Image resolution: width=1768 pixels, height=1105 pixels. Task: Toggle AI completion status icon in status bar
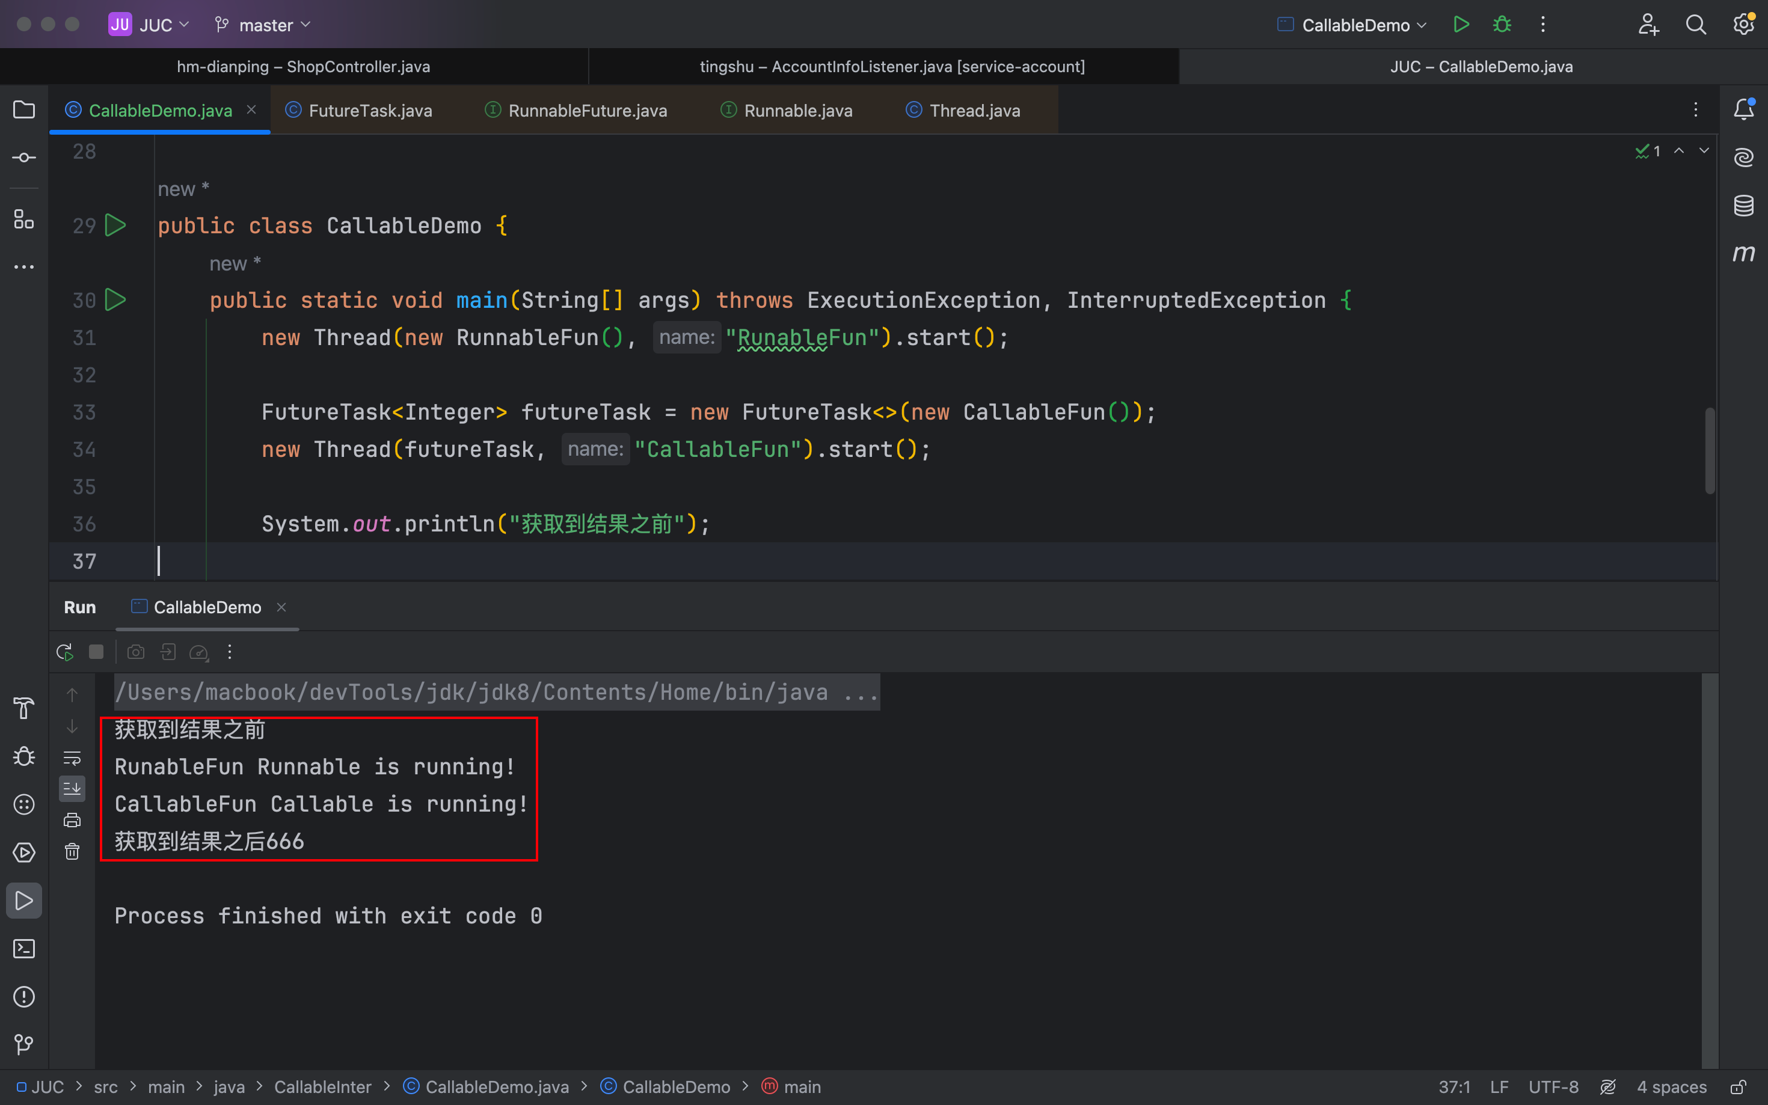click(1608, 1087)
